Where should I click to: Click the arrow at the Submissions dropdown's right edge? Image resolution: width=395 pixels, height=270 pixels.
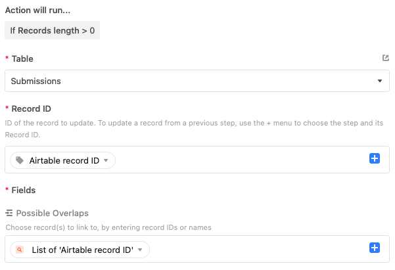click(380, 81)
